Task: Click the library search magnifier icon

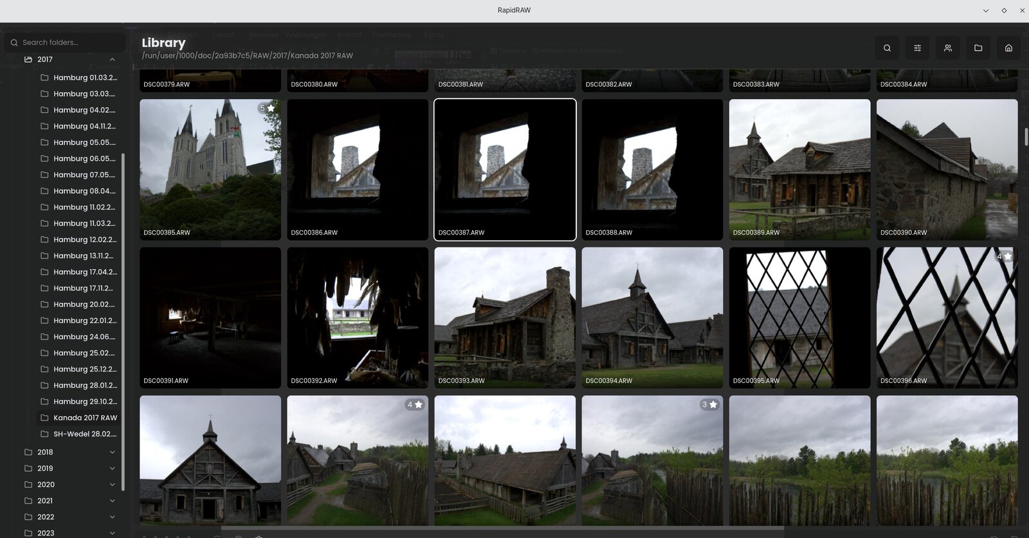Action: click(x=887, y=48)
